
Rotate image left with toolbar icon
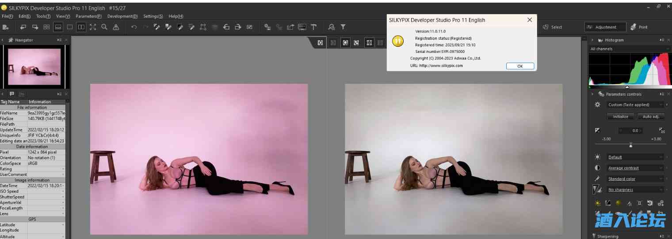point(226,27)
